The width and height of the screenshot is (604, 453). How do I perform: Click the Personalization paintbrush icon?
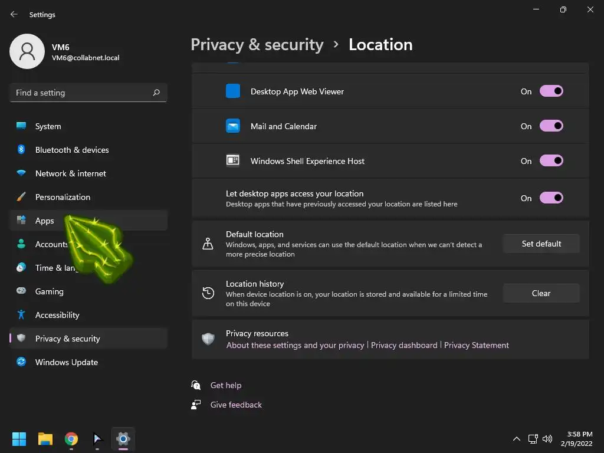(x=21, y=197)
